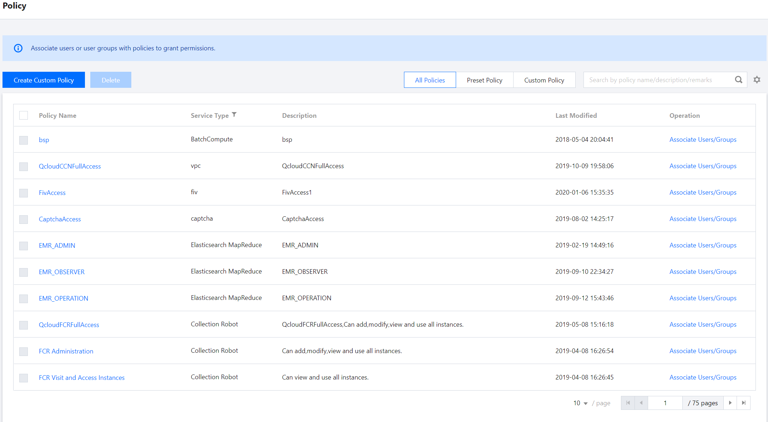Switch to Custom Policy tab

pyautogui.click(x=544, y=80)
